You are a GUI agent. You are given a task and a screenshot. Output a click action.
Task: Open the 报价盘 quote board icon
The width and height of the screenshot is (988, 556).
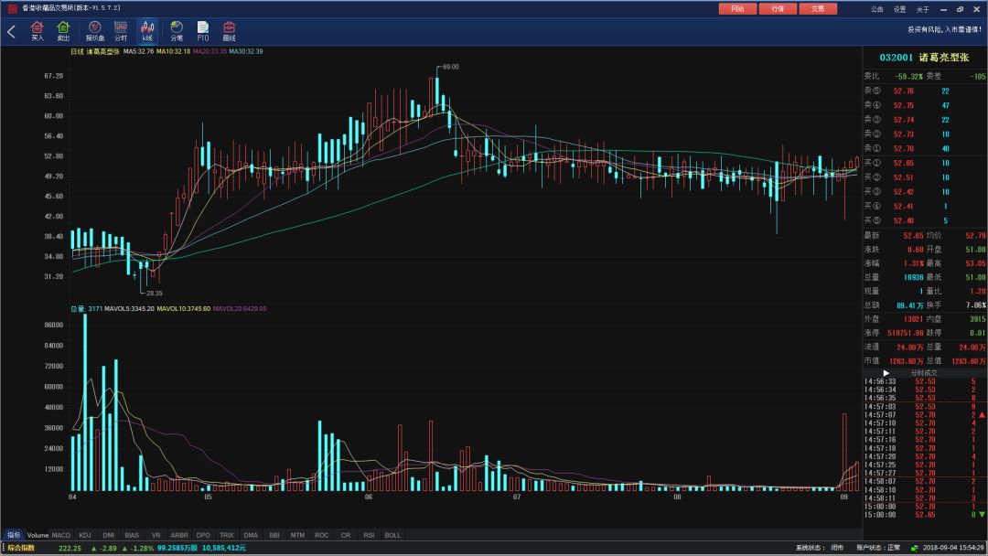[95, 31]
